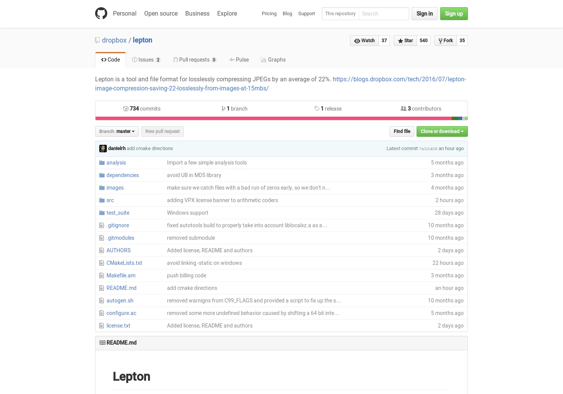Click the file icon next to autogen.sh
The height and width of the screenshot is (394, 563).
click(x=102, y=301)
